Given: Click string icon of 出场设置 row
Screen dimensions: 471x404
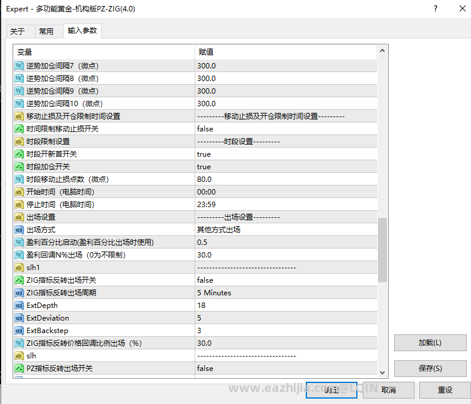Looking at the screenshot, I should coord(19,217).
